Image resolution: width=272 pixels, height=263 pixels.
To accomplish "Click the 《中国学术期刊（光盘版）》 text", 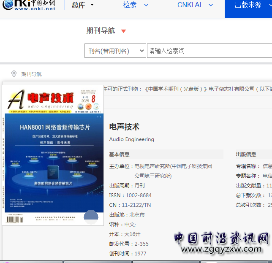I will [175, 89].
